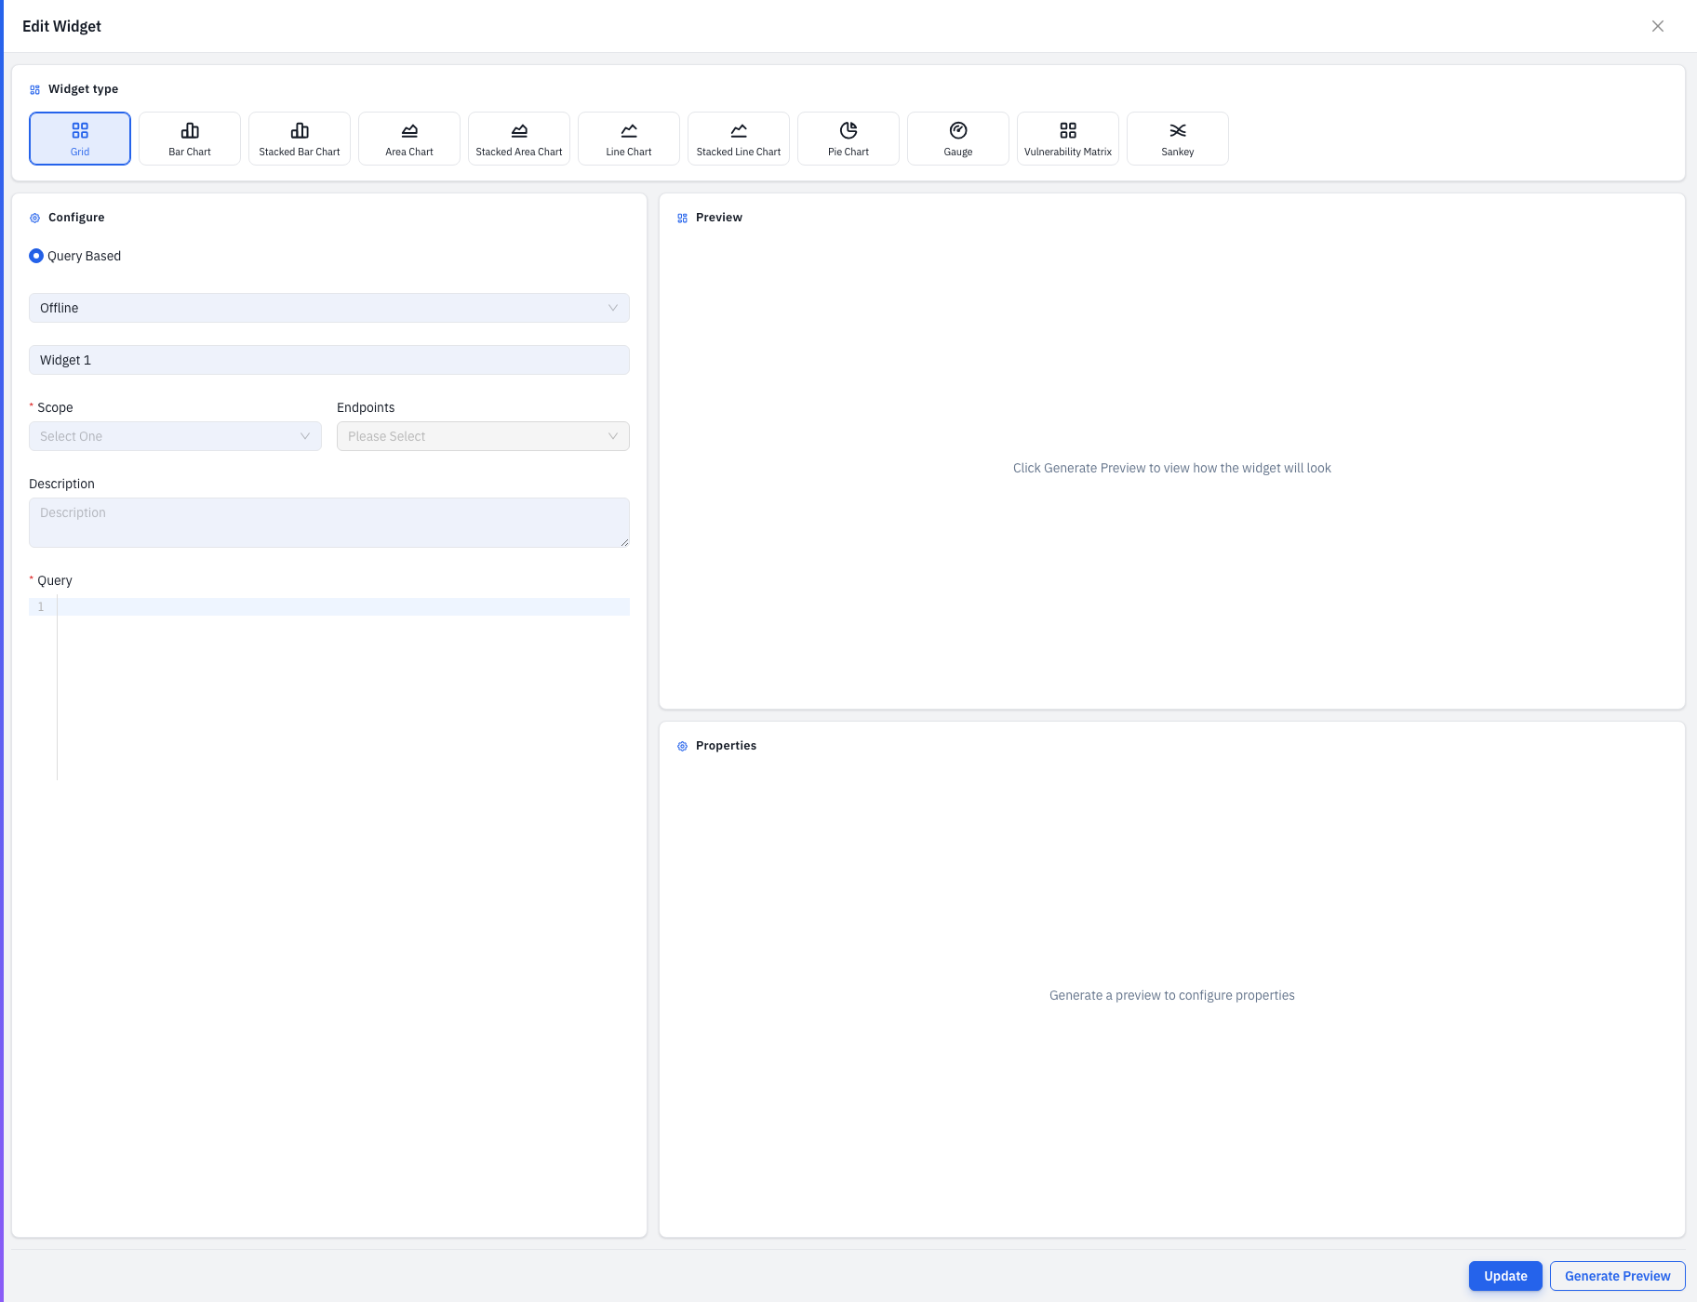1697x1302 pixels.
Task: Select the Grid widget type
Action: click(x=80, y=139)
